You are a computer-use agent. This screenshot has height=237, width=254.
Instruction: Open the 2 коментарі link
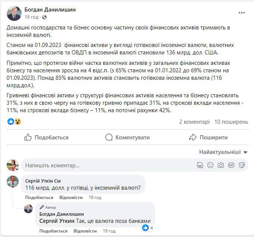point(194,121)
